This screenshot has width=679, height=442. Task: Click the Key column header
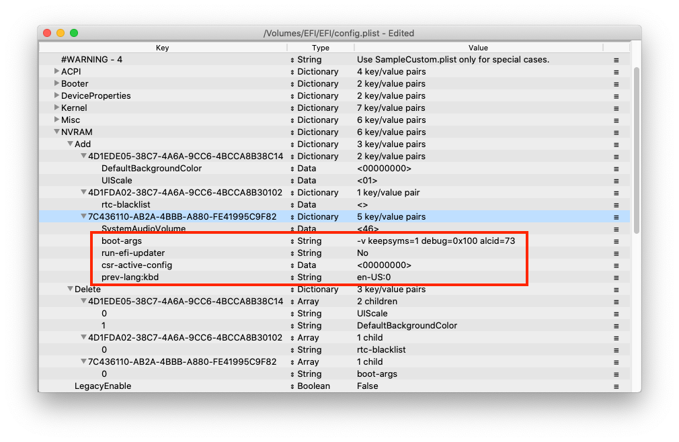coord(163,48)
